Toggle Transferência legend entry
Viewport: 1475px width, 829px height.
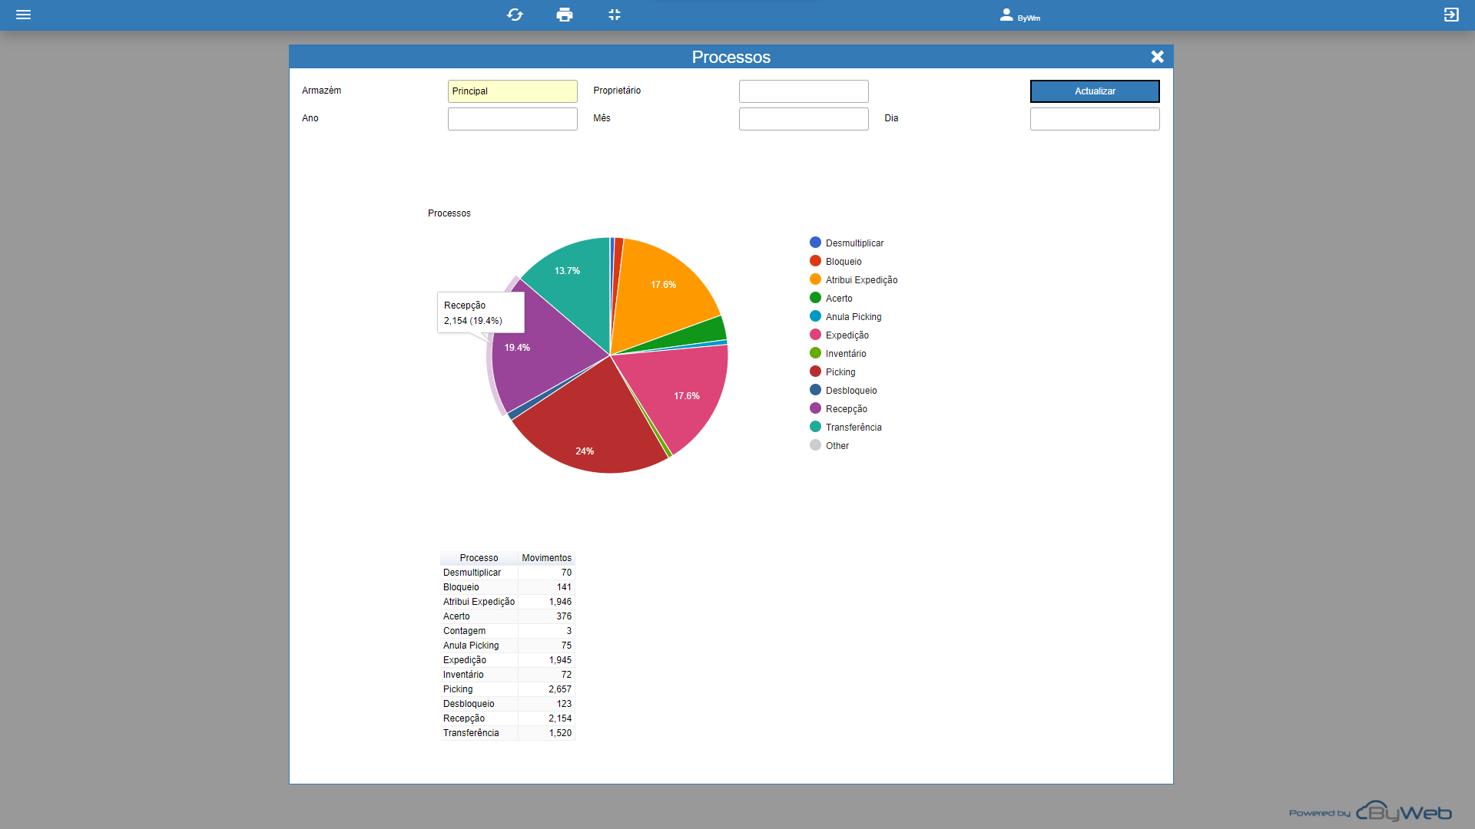[853, 428]
